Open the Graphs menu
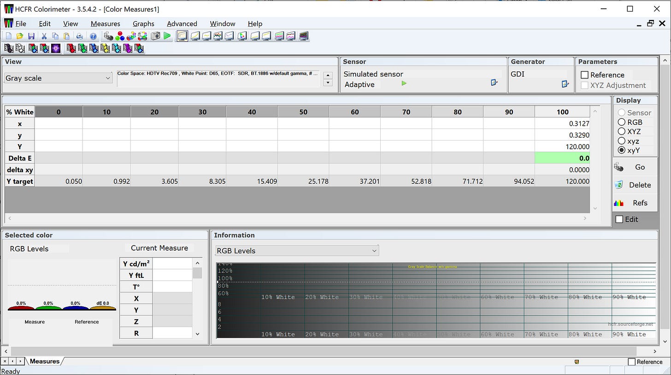This screenshot has height=375, width=671. point(143,23)
